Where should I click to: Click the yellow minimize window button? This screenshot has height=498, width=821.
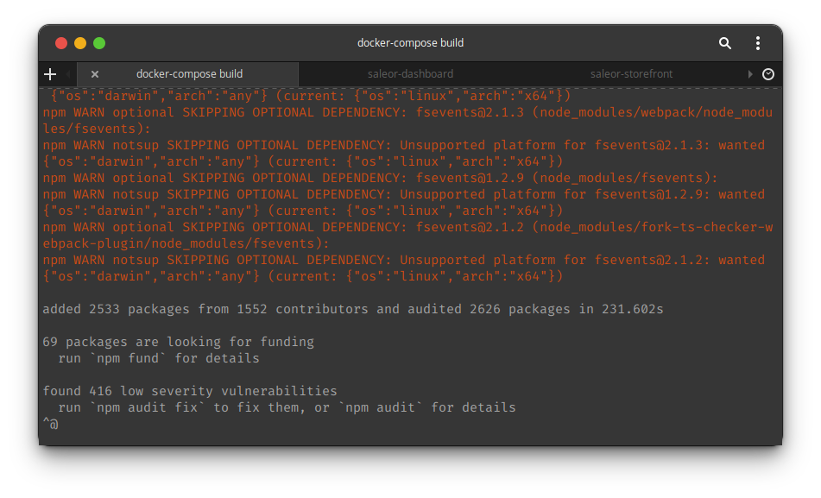pos(79,42)
